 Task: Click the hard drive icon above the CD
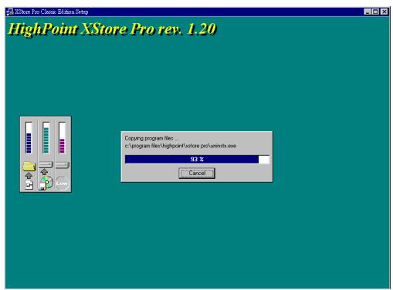46,164
